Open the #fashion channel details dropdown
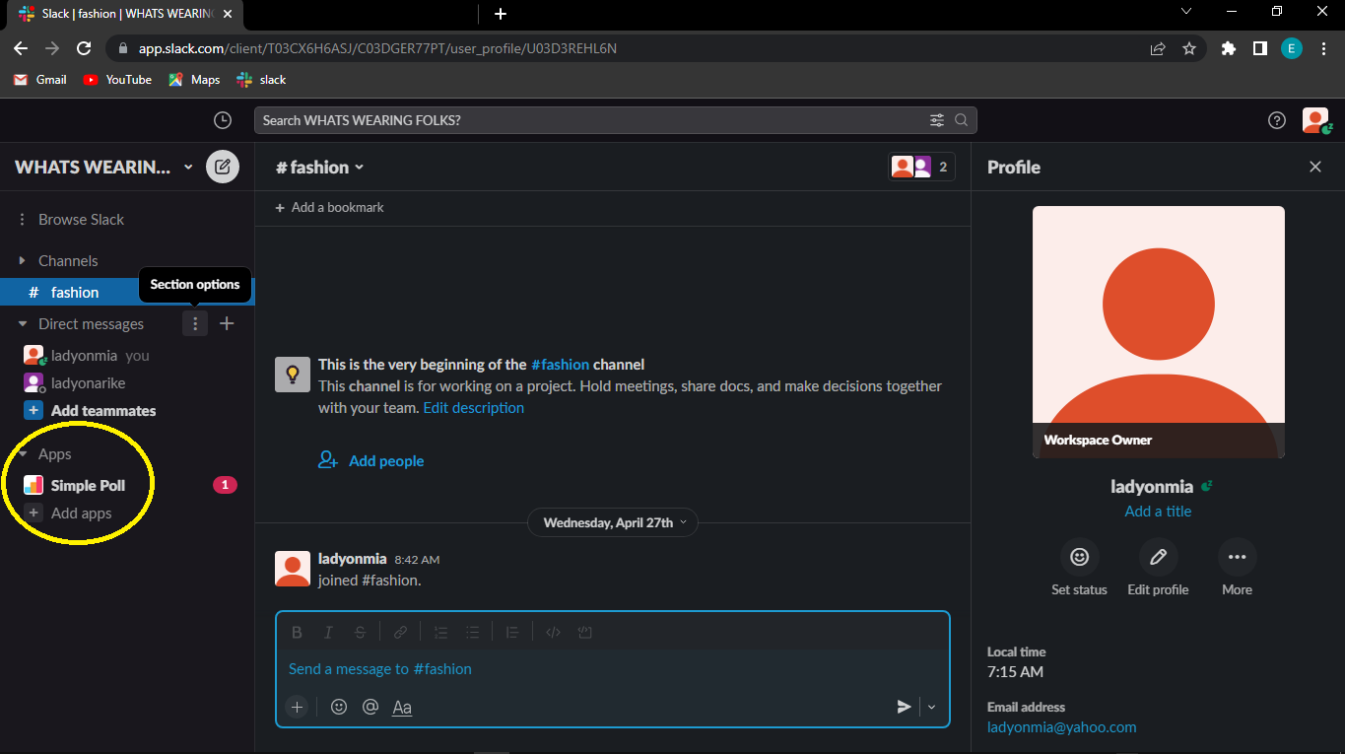The height and width of the screenshot is (754, 1345). tap(320, 168)
